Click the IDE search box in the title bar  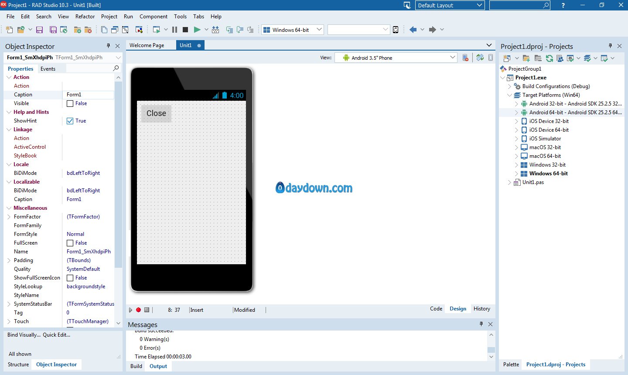click(x=520, y=5)
